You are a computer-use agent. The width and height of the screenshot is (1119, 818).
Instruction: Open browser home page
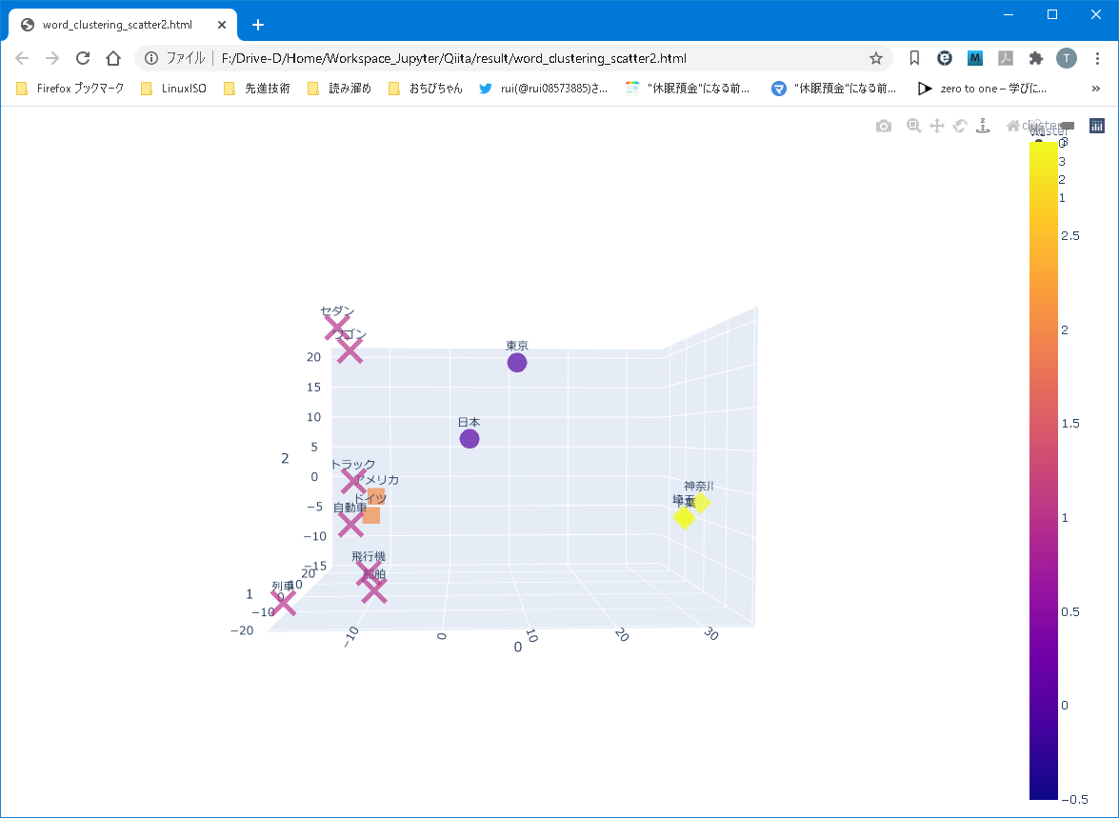pyautogui.click(x=112, y=58)
